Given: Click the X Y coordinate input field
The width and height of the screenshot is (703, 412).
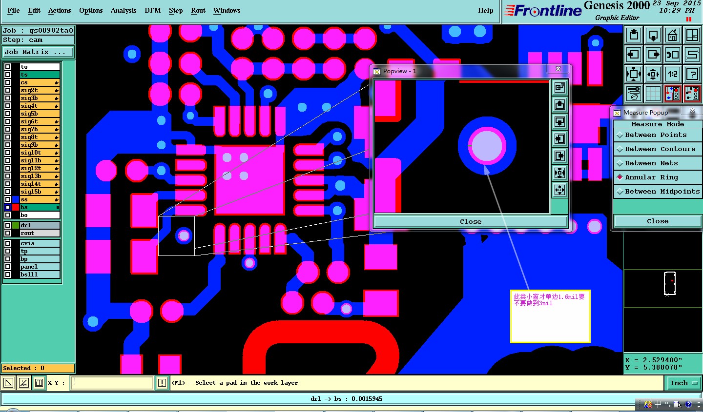Looking at the screenshot, I should click(112, 383).
